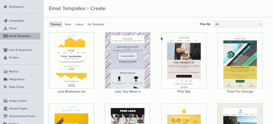Choose the apple logo citrus template
The height and width of the screenshot is (124, 273).
click(x=184, y=113)
